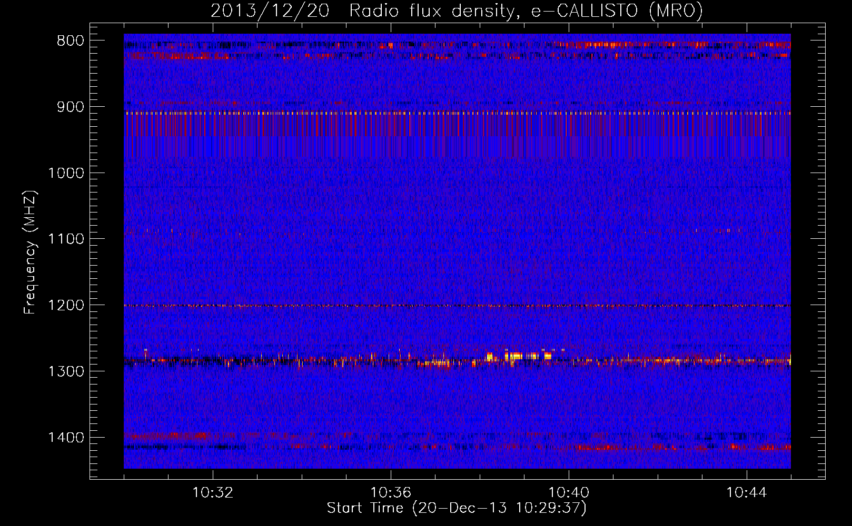Click the plot title 'Radio flux density, e-CALLISTO (MRO)'

[x=526, y=11]
